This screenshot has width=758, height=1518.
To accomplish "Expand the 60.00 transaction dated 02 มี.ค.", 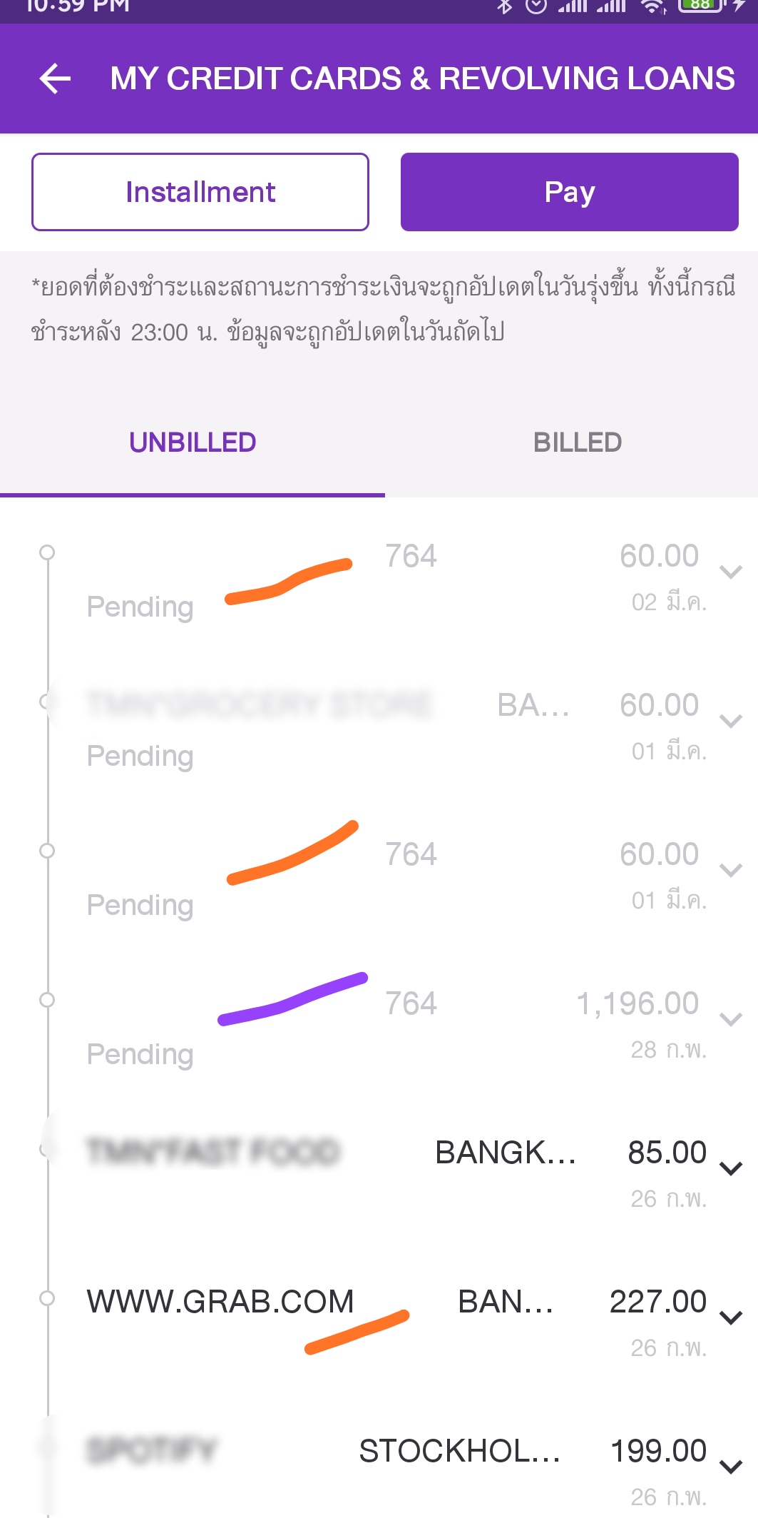I will tap(731, 572).
